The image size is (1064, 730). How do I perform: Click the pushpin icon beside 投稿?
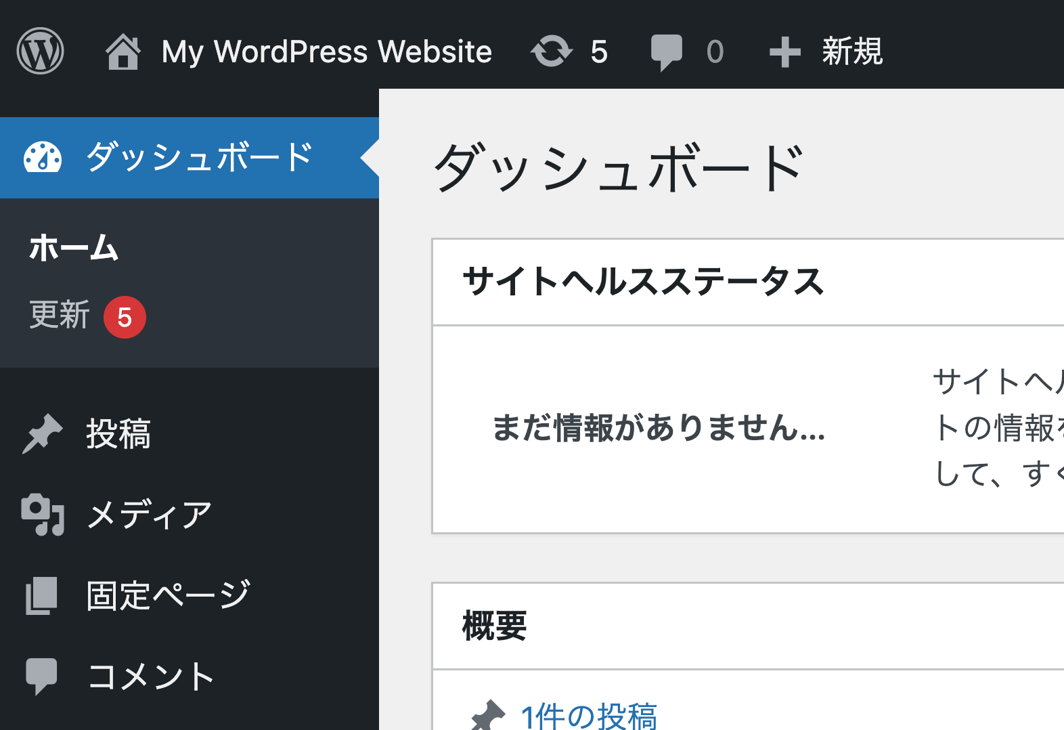(x=42, y=433)
